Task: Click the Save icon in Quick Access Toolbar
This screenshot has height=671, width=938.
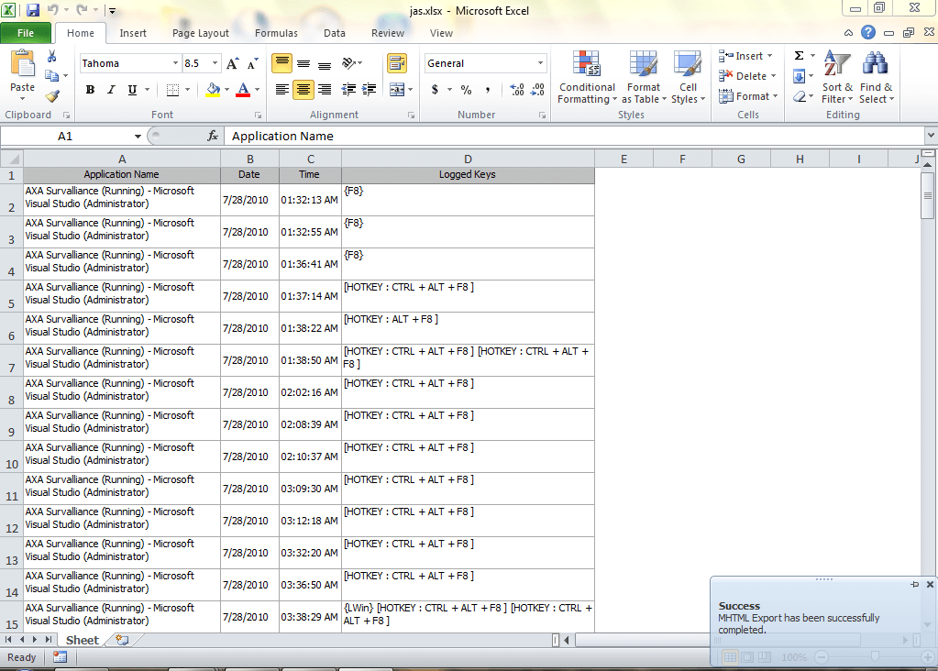Action: [33, 11]
